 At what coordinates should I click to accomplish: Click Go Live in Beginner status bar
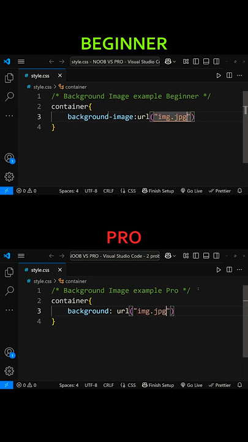point(192,191)
